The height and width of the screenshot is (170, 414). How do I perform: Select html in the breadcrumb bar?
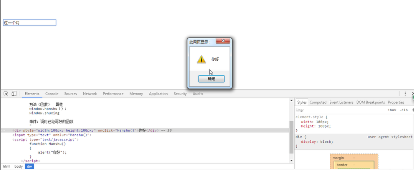click(x=7, y=166)
